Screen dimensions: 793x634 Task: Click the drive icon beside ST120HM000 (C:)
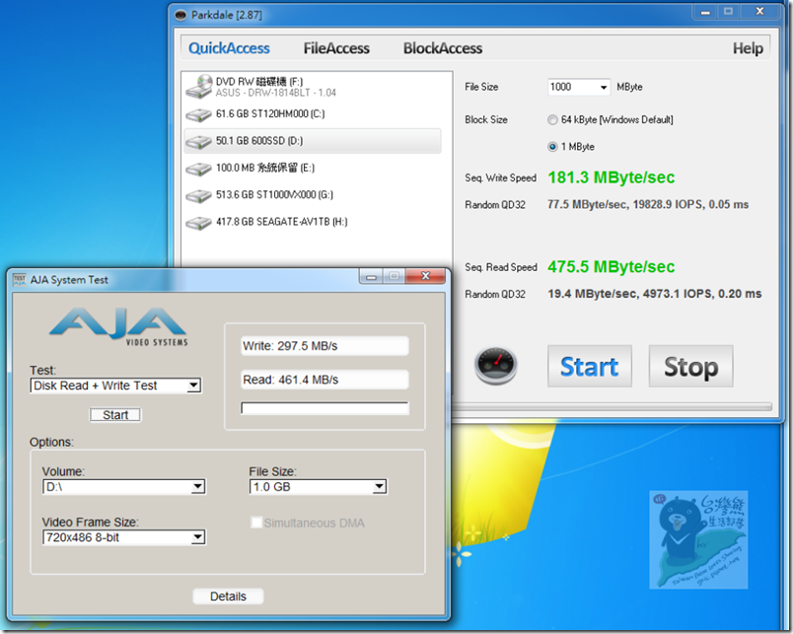point(198,114)
